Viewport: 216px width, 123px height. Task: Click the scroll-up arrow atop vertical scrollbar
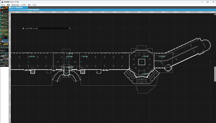pos(215,14)
